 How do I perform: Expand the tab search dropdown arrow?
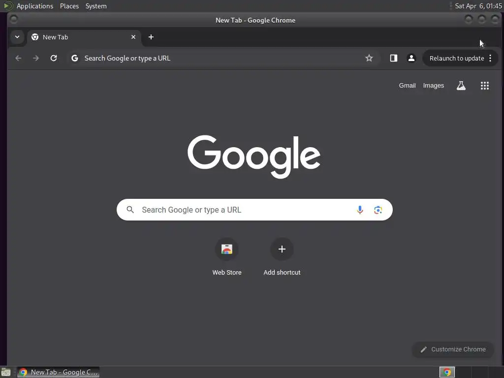coord(17,37)
